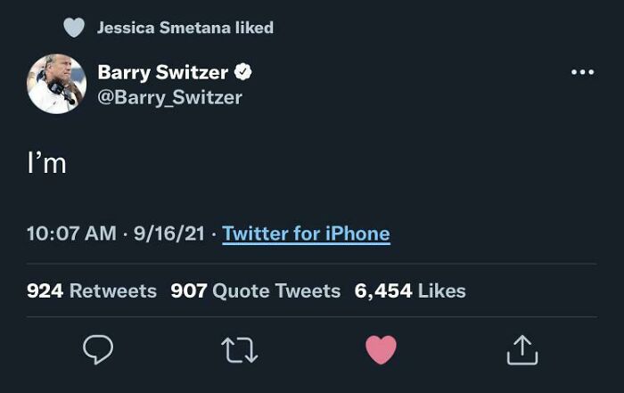Viewport: 624px width, 393px height.
Task: Click the word "Likes" after 6,454
Action: [x=441, y=291]
